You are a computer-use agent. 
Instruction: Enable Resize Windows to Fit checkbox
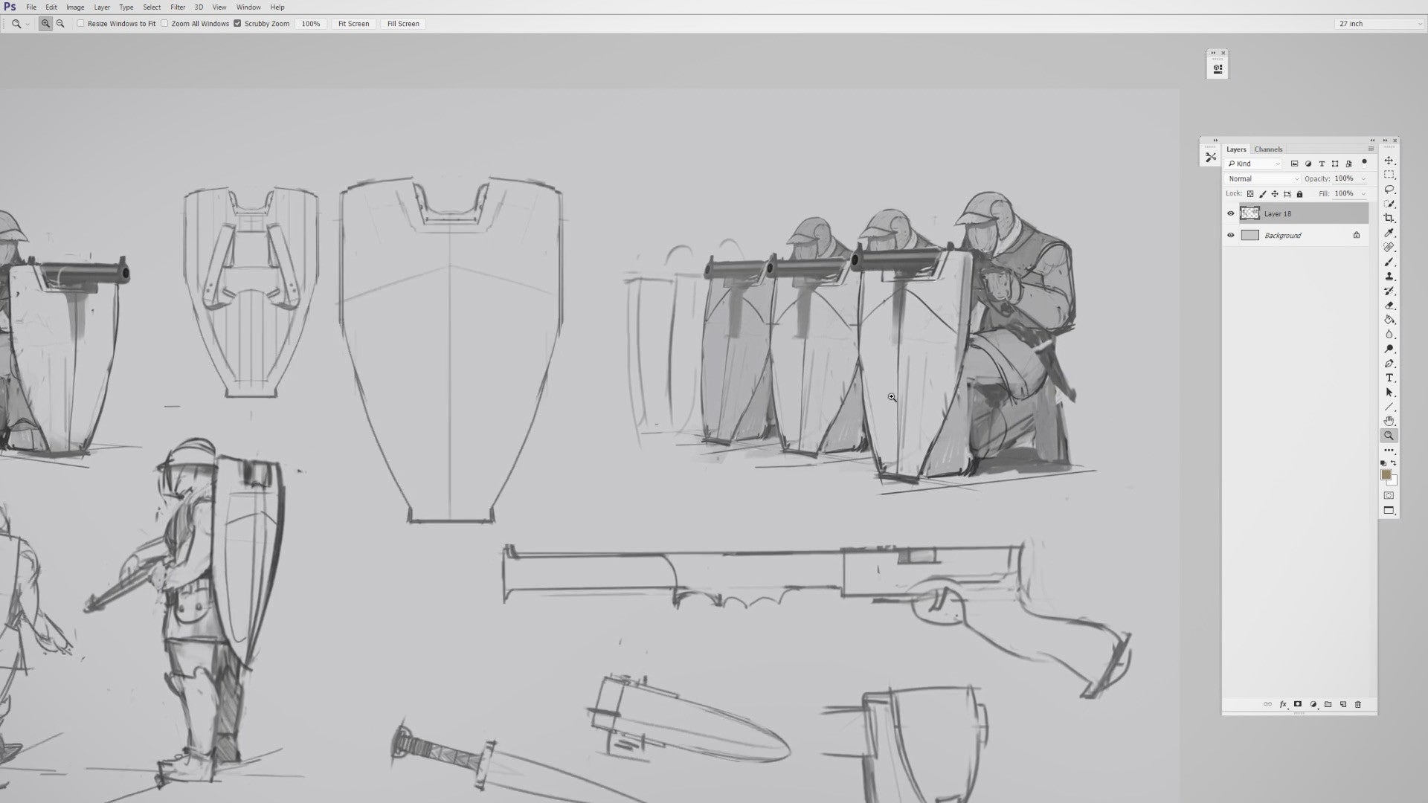tap(80, 24)
